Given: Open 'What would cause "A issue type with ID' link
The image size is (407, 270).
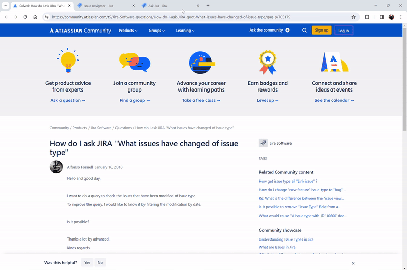Looking at the screenshot, I should tap(303, 216).
